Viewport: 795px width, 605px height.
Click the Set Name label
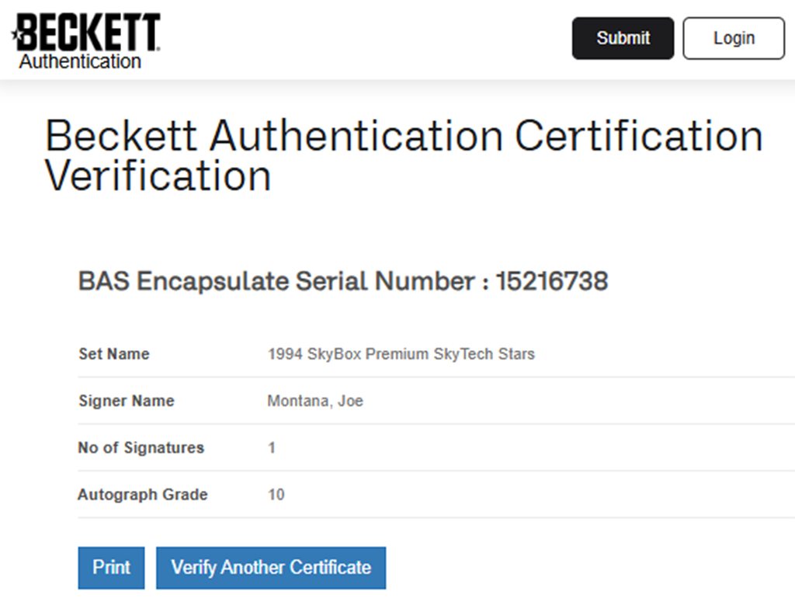114,354
